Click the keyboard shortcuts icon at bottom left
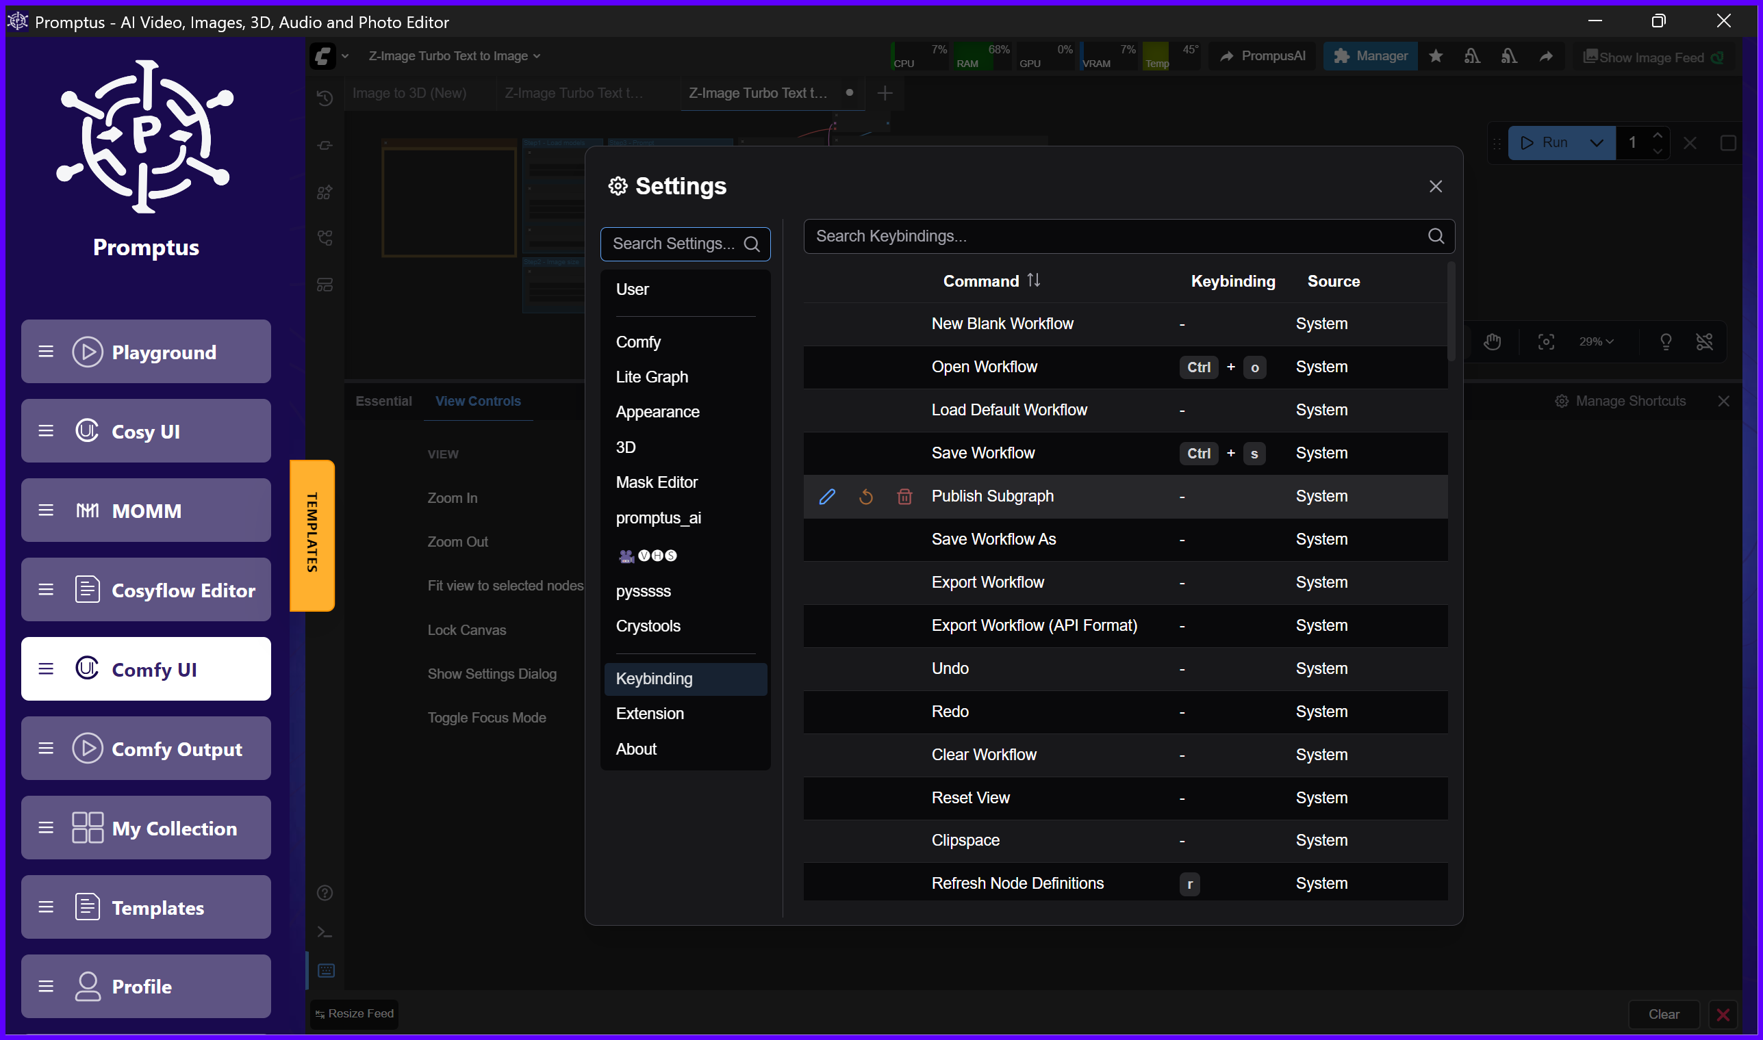 [x=325, y=970]
